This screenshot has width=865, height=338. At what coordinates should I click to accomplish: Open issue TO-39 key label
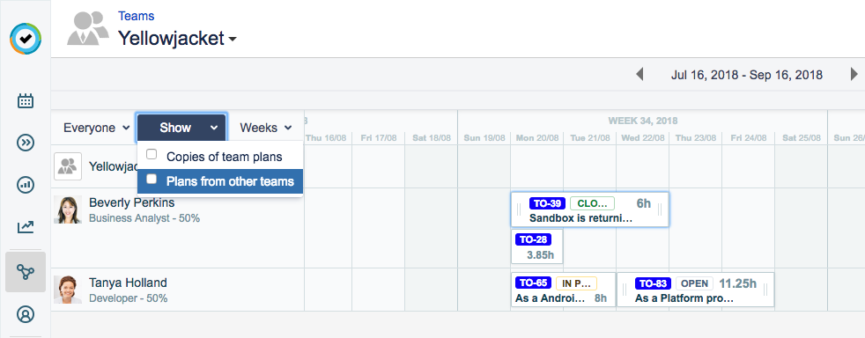[547, 203]
